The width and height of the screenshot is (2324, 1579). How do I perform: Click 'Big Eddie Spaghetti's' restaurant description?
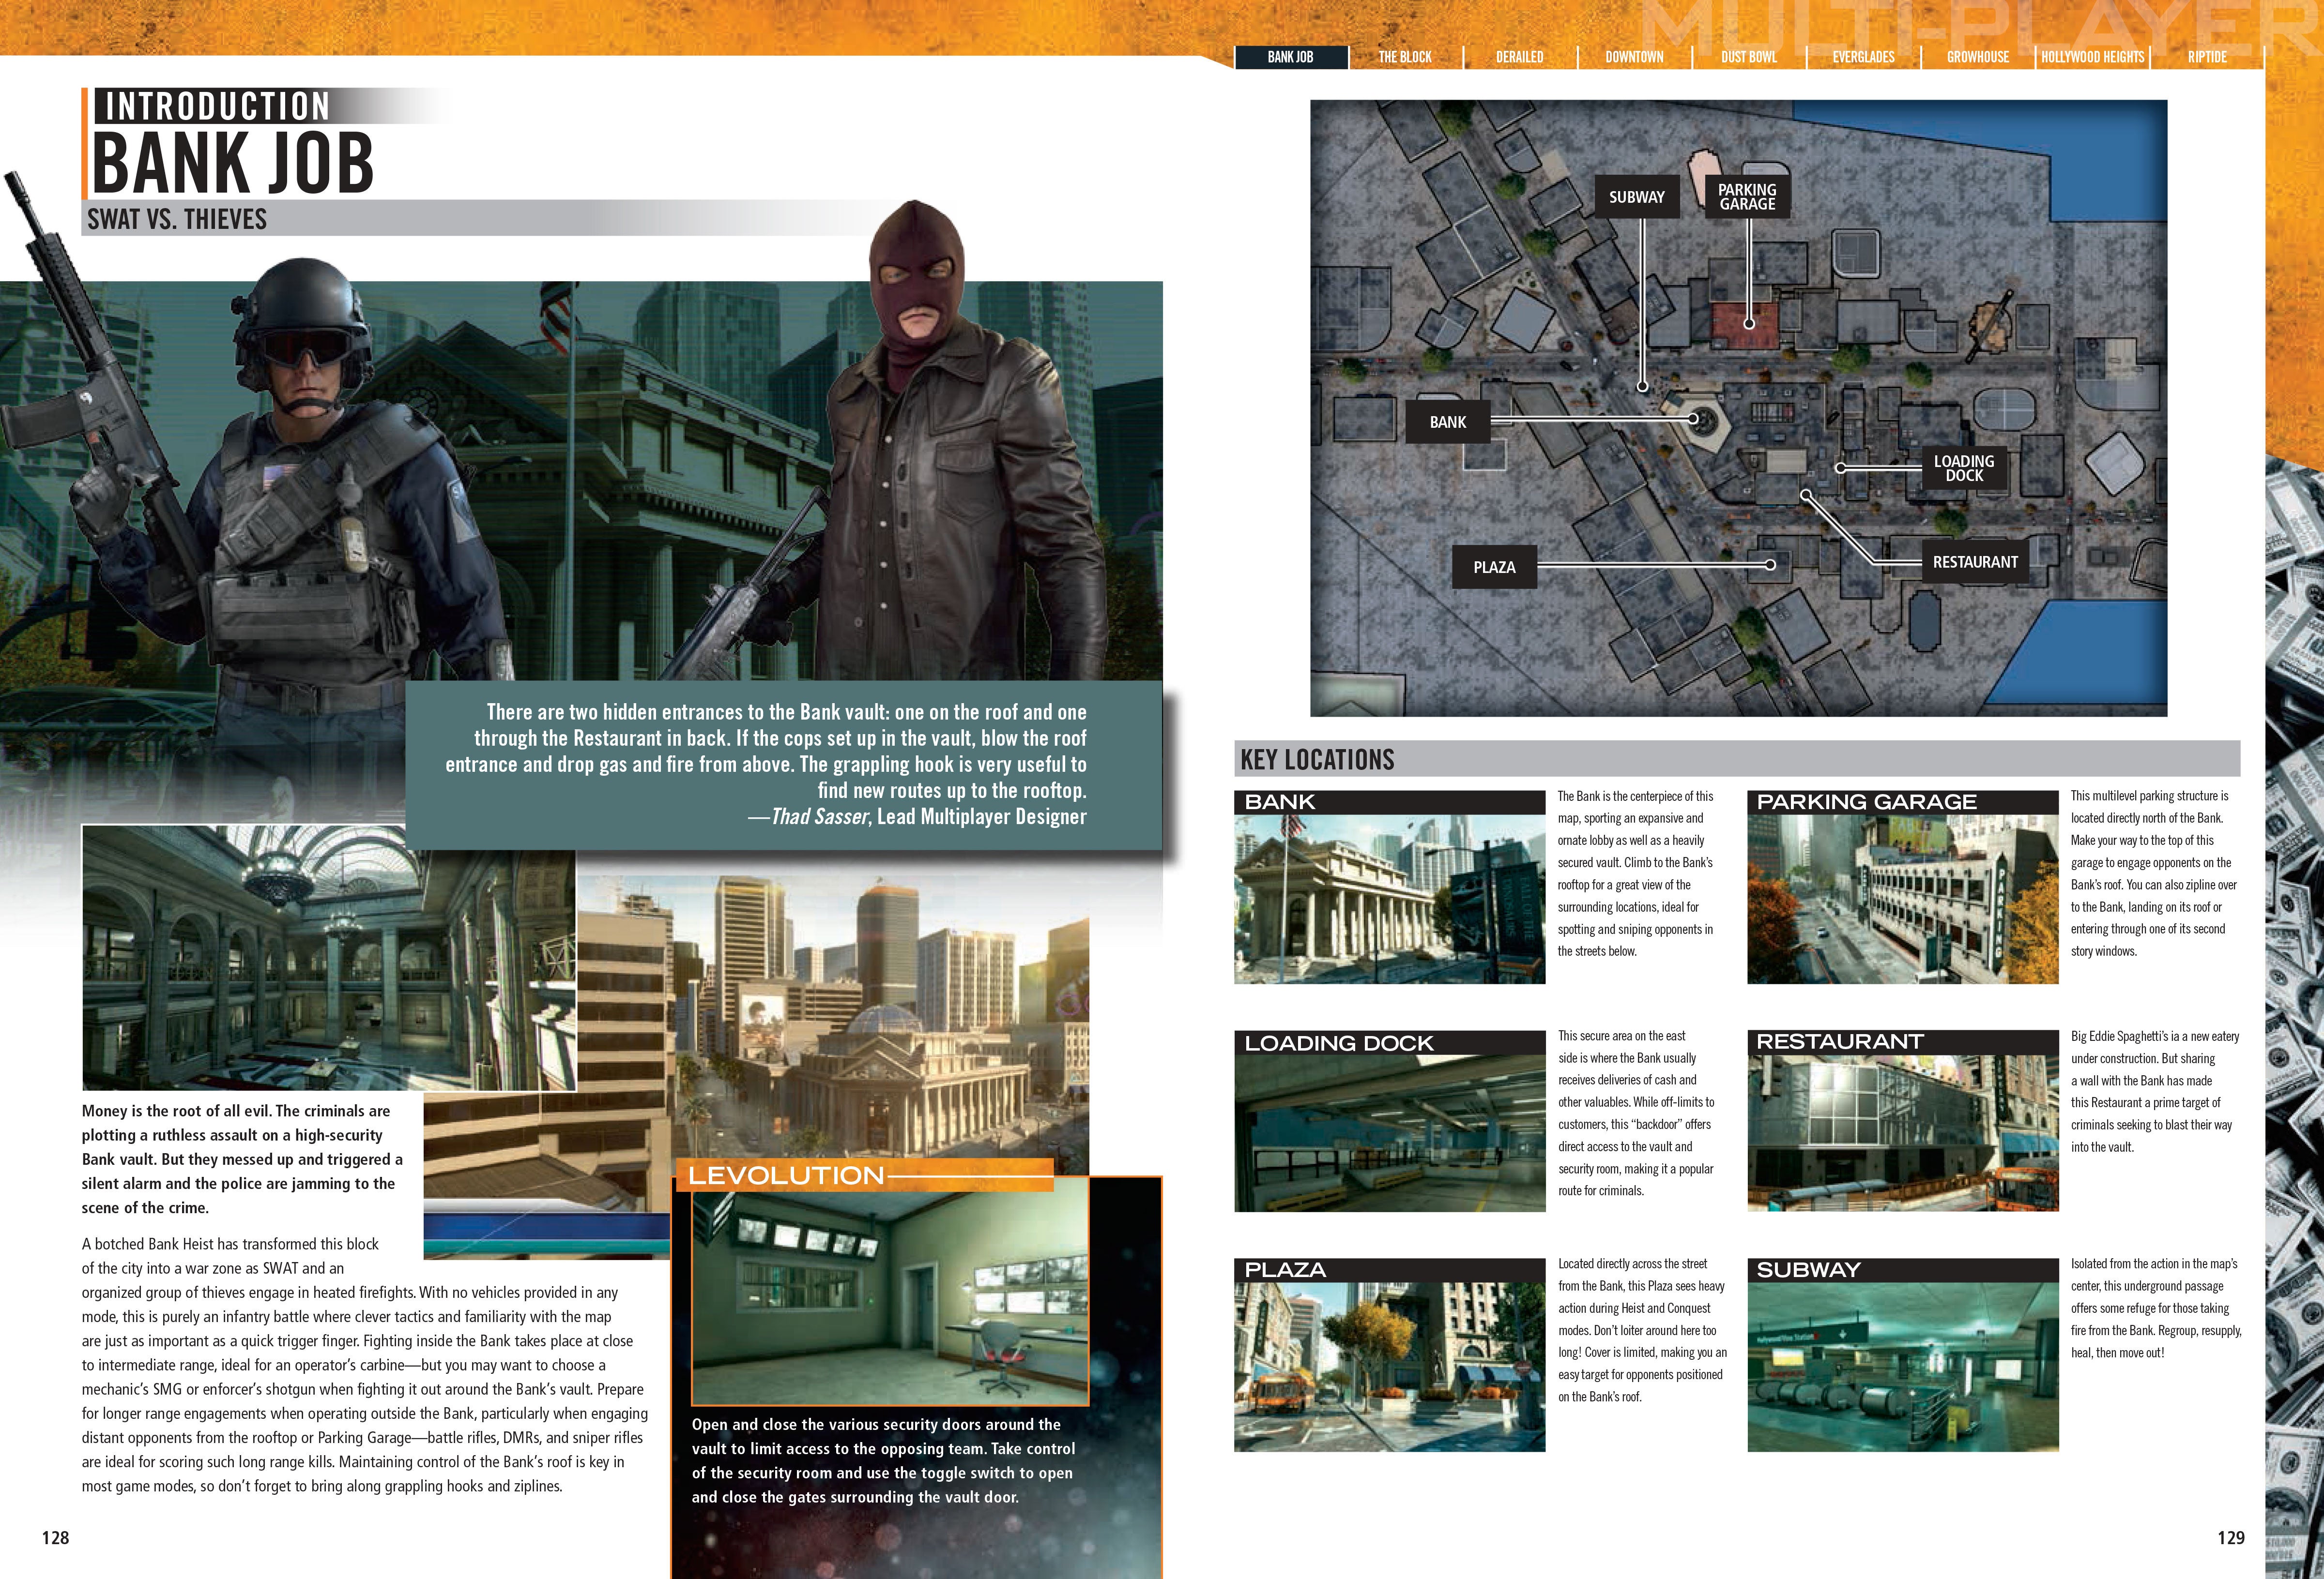pos(2154,1091)
